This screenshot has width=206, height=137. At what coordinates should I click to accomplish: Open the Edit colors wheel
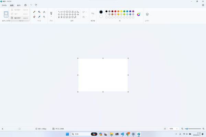tap(139, 14)
